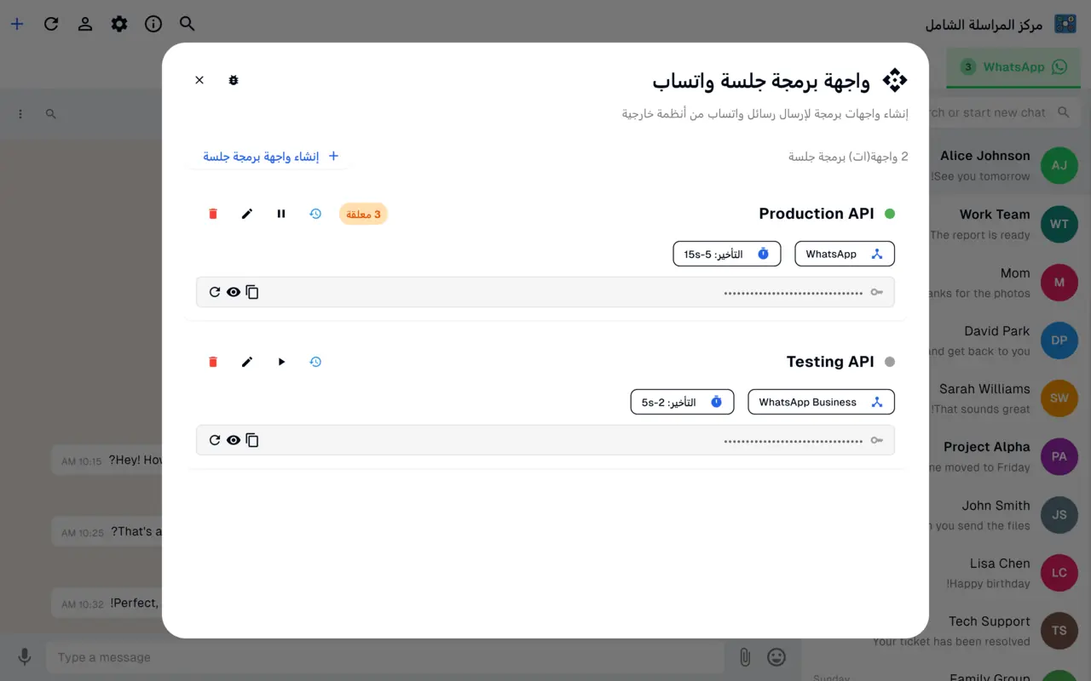Click the WhatsApp Business chip

pos(822,402)
